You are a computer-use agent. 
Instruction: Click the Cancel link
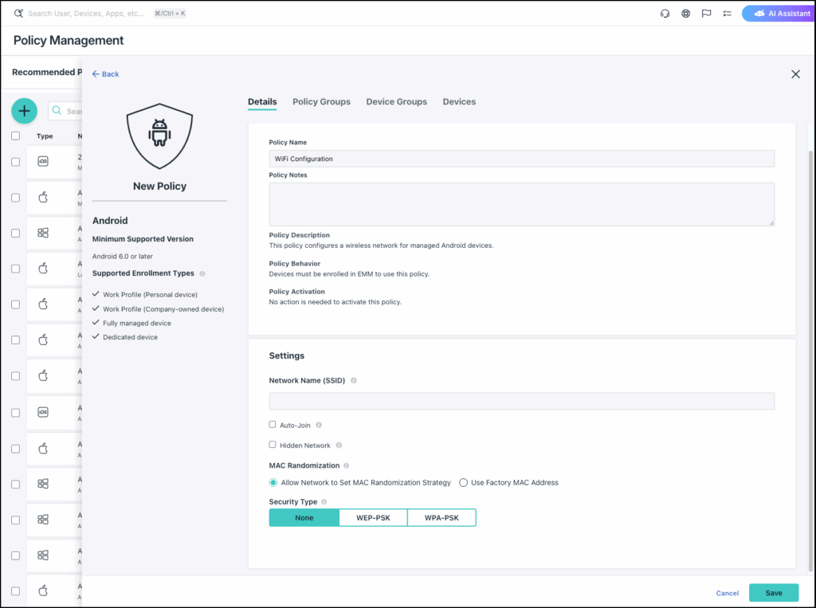coord(727,593)
